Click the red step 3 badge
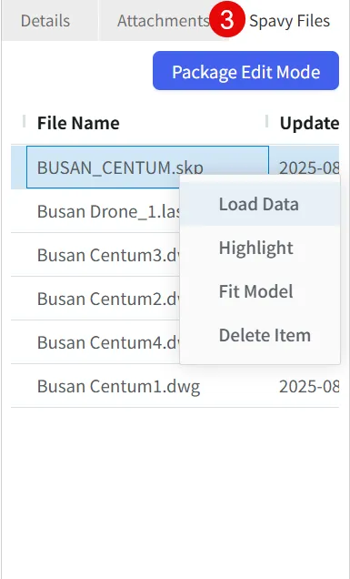This screenshot has width=350, height=579. [x=226, y=19]
